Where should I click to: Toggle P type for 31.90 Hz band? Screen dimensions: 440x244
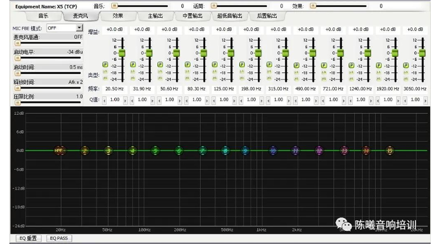point(133,65)
